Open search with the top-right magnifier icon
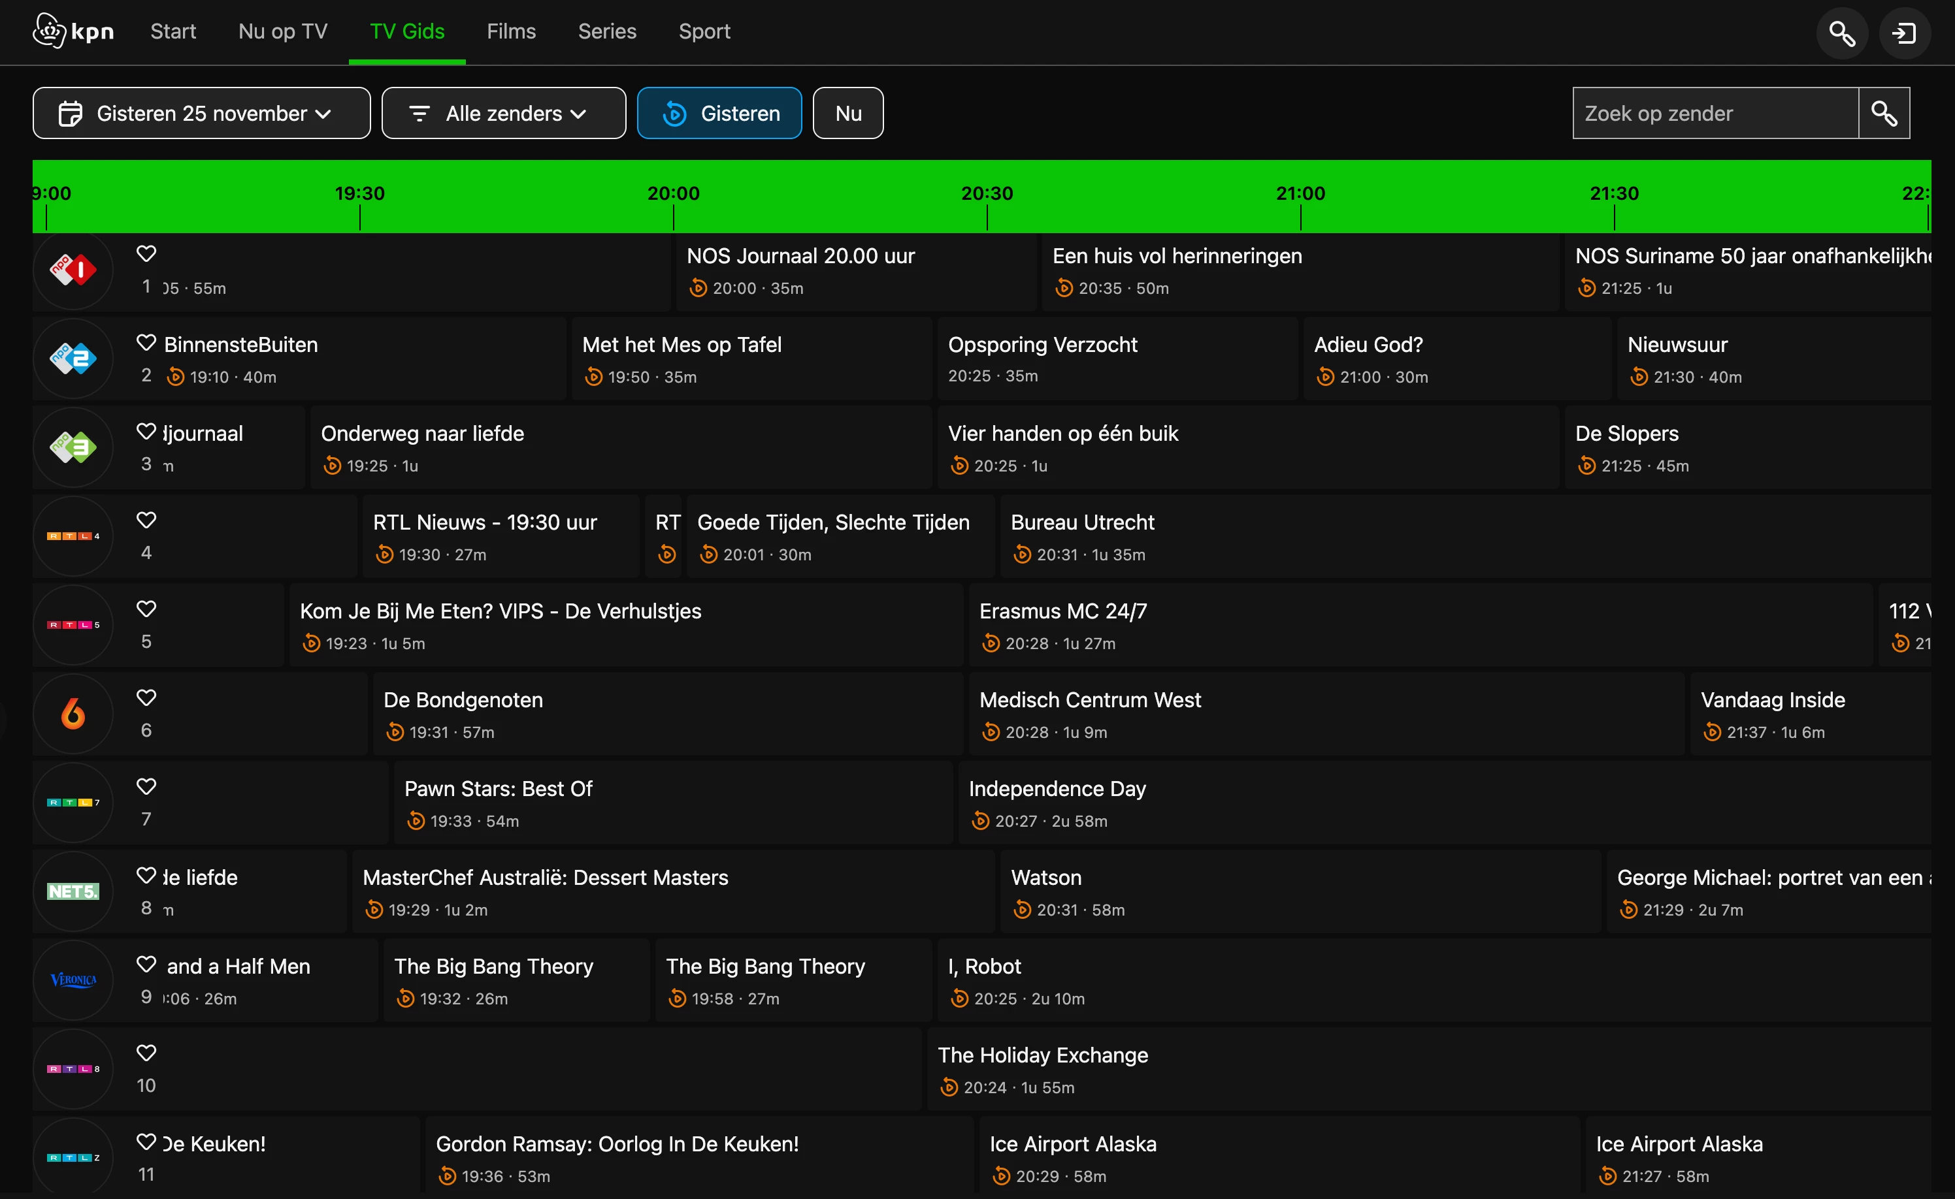The image size is (1955, 1199). [1841, 33]
